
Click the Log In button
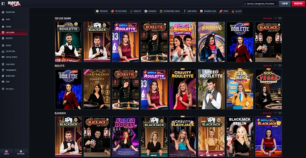tap(285, 4)
